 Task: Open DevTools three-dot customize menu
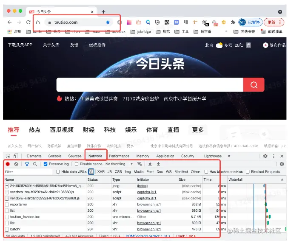point(274,156)
